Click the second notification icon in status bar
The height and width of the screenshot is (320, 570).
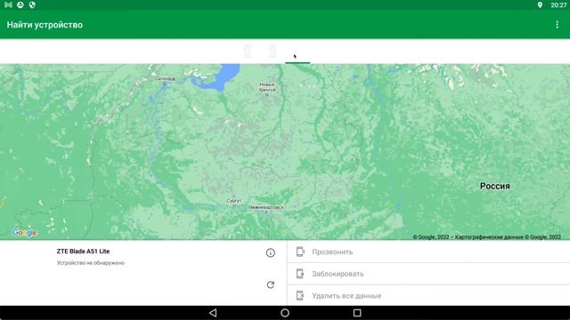20,4
